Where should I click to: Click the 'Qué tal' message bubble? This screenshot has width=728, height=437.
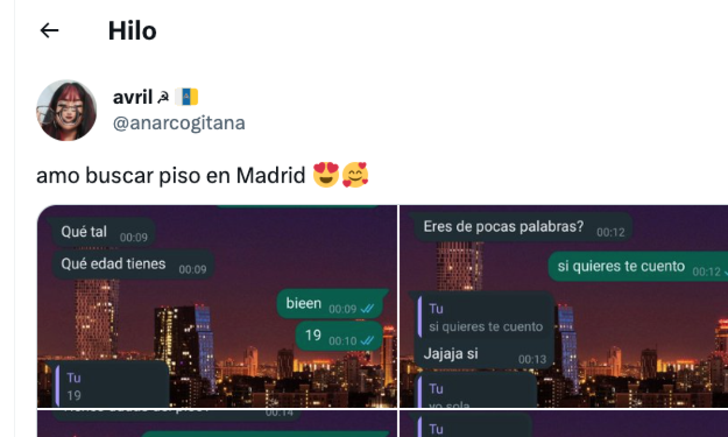click(x=104, y=232)
